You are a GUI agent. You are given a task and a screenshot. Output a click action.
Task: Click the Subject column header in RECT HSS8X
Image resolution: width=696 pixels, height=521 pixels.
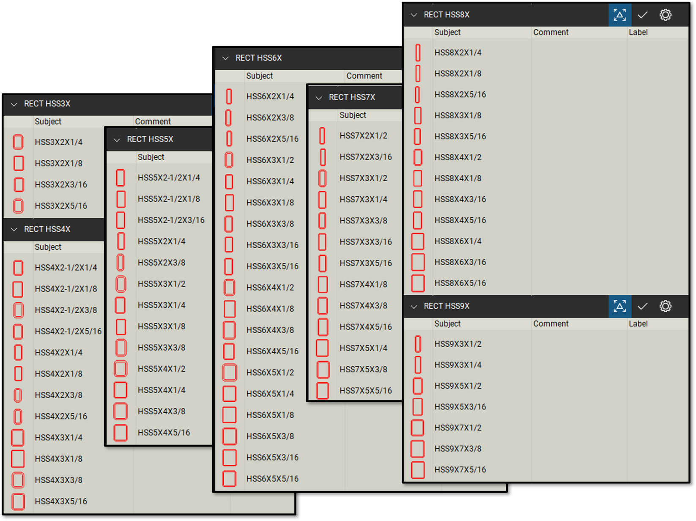447,32
